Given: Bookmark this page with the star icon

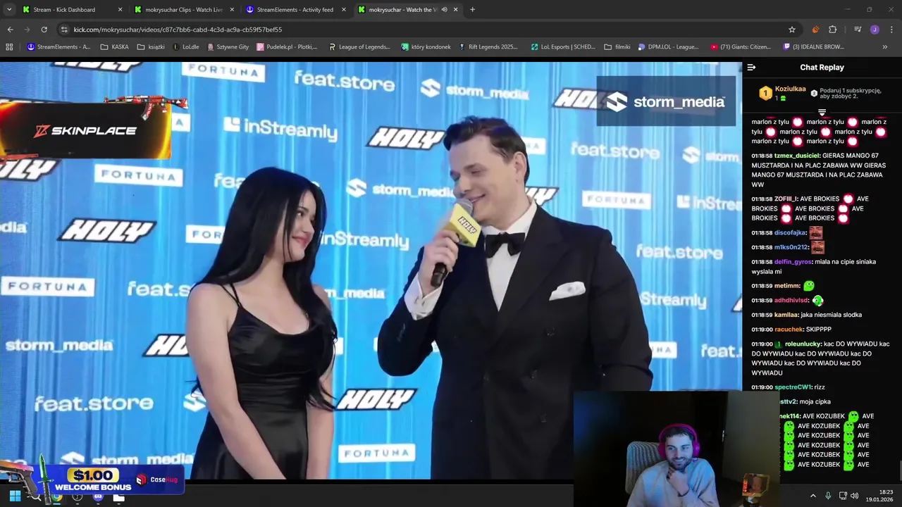Looking at the screenshot, I should 792,30.
